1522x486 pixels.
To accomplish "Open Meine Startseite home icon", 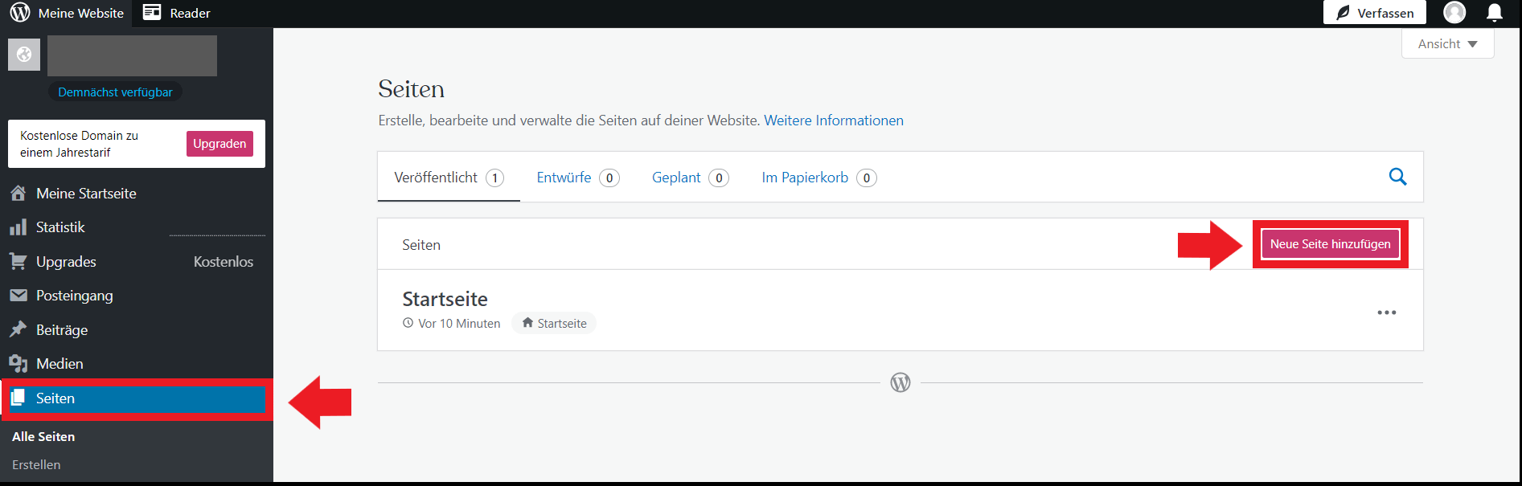I will [18, 193].
